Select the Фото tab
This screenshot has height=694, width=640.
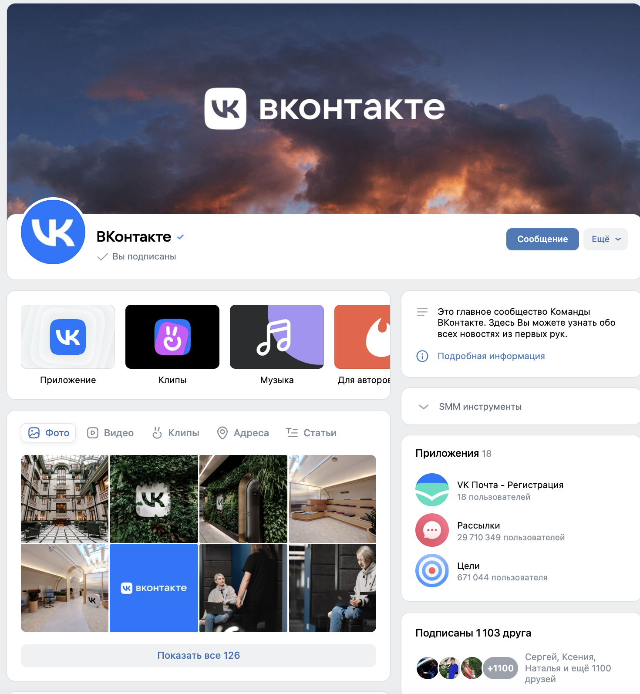[48, 433]
